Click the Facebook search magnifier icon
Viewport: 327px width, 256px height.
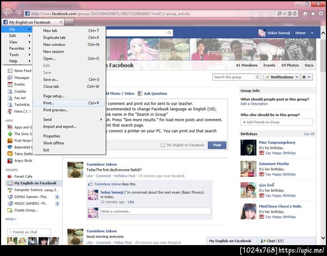click(x=169, y=33)
